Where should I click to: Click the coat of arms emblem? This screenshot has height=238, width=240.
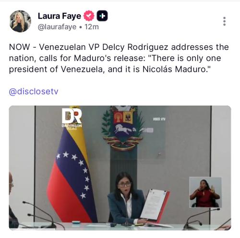click(x=123, y=128)
